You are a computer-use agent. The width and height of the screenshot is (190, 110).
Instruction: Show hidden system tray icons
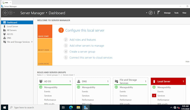(x=171, y=107)
